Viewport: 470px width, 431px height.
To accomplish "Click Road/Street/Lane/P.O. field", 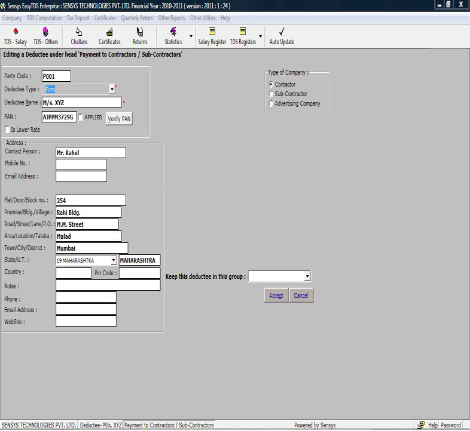I will click(x=87, y=224).
